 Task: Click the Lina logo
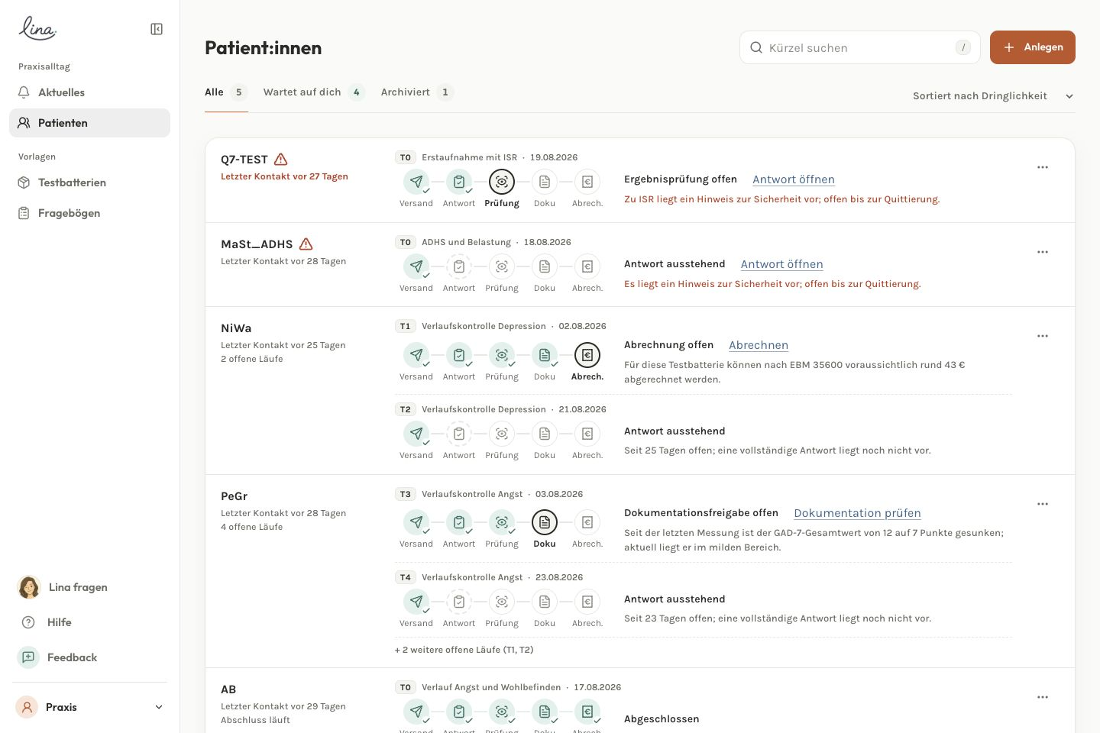[37, 28]
